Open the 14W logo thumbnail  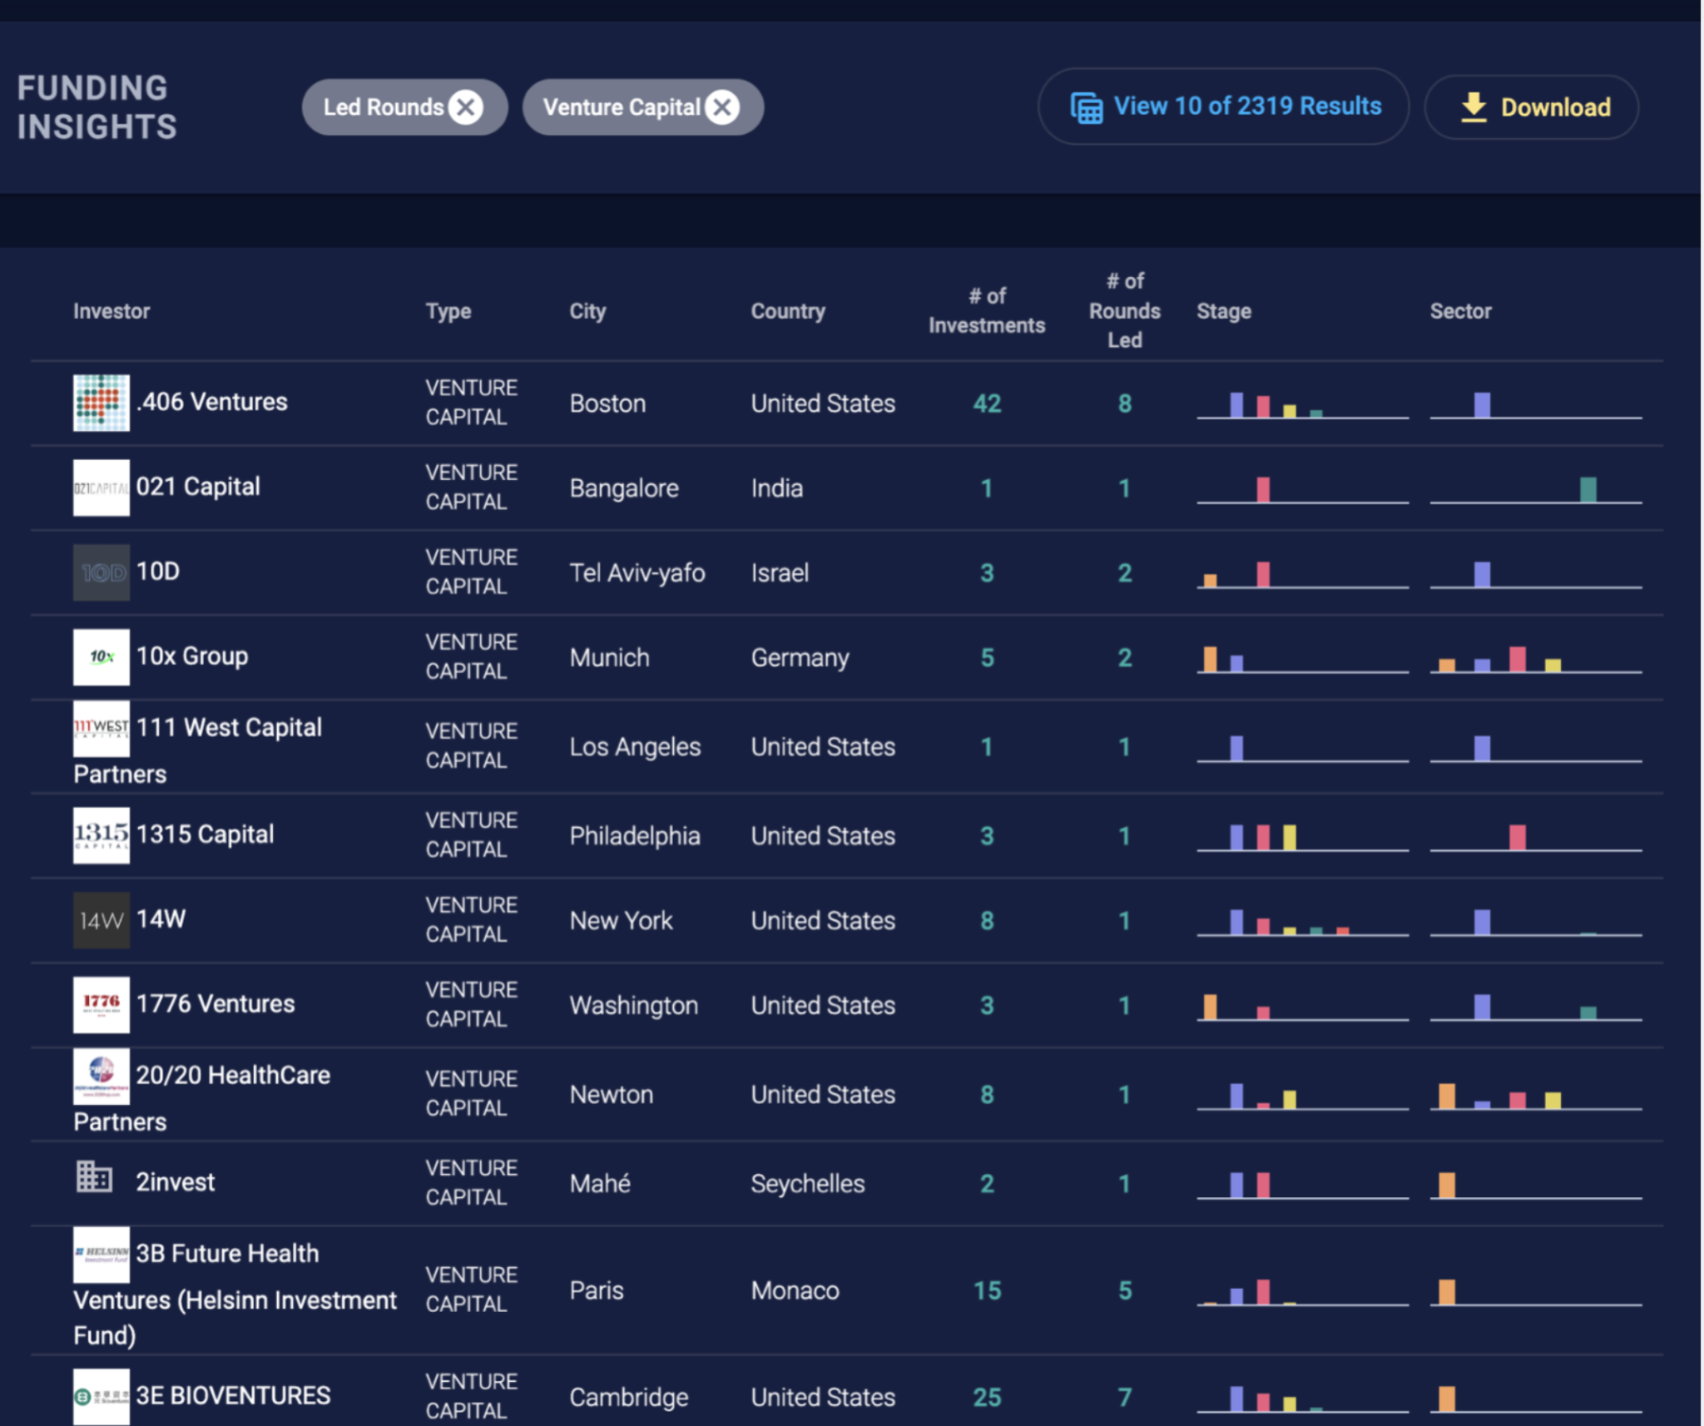[x=102, y=920]
